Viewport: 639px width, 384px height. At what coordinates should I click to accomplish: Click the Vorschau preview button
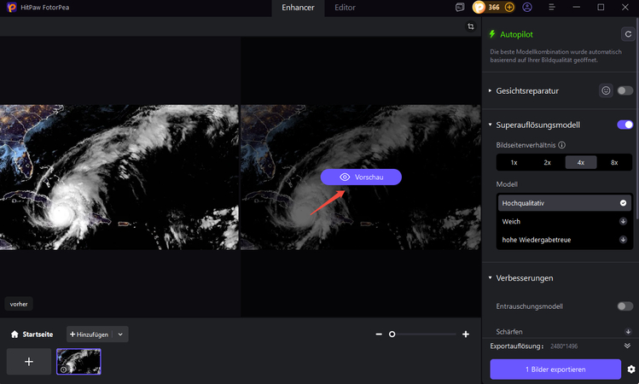click(361, 177)
